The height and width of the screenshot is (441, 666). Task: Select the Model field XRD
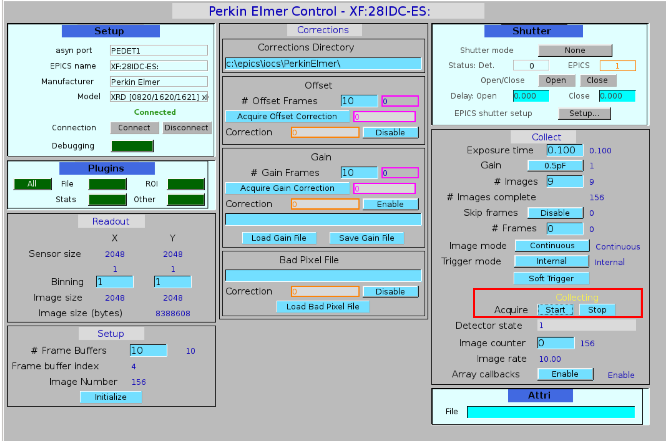coord(159,97)
